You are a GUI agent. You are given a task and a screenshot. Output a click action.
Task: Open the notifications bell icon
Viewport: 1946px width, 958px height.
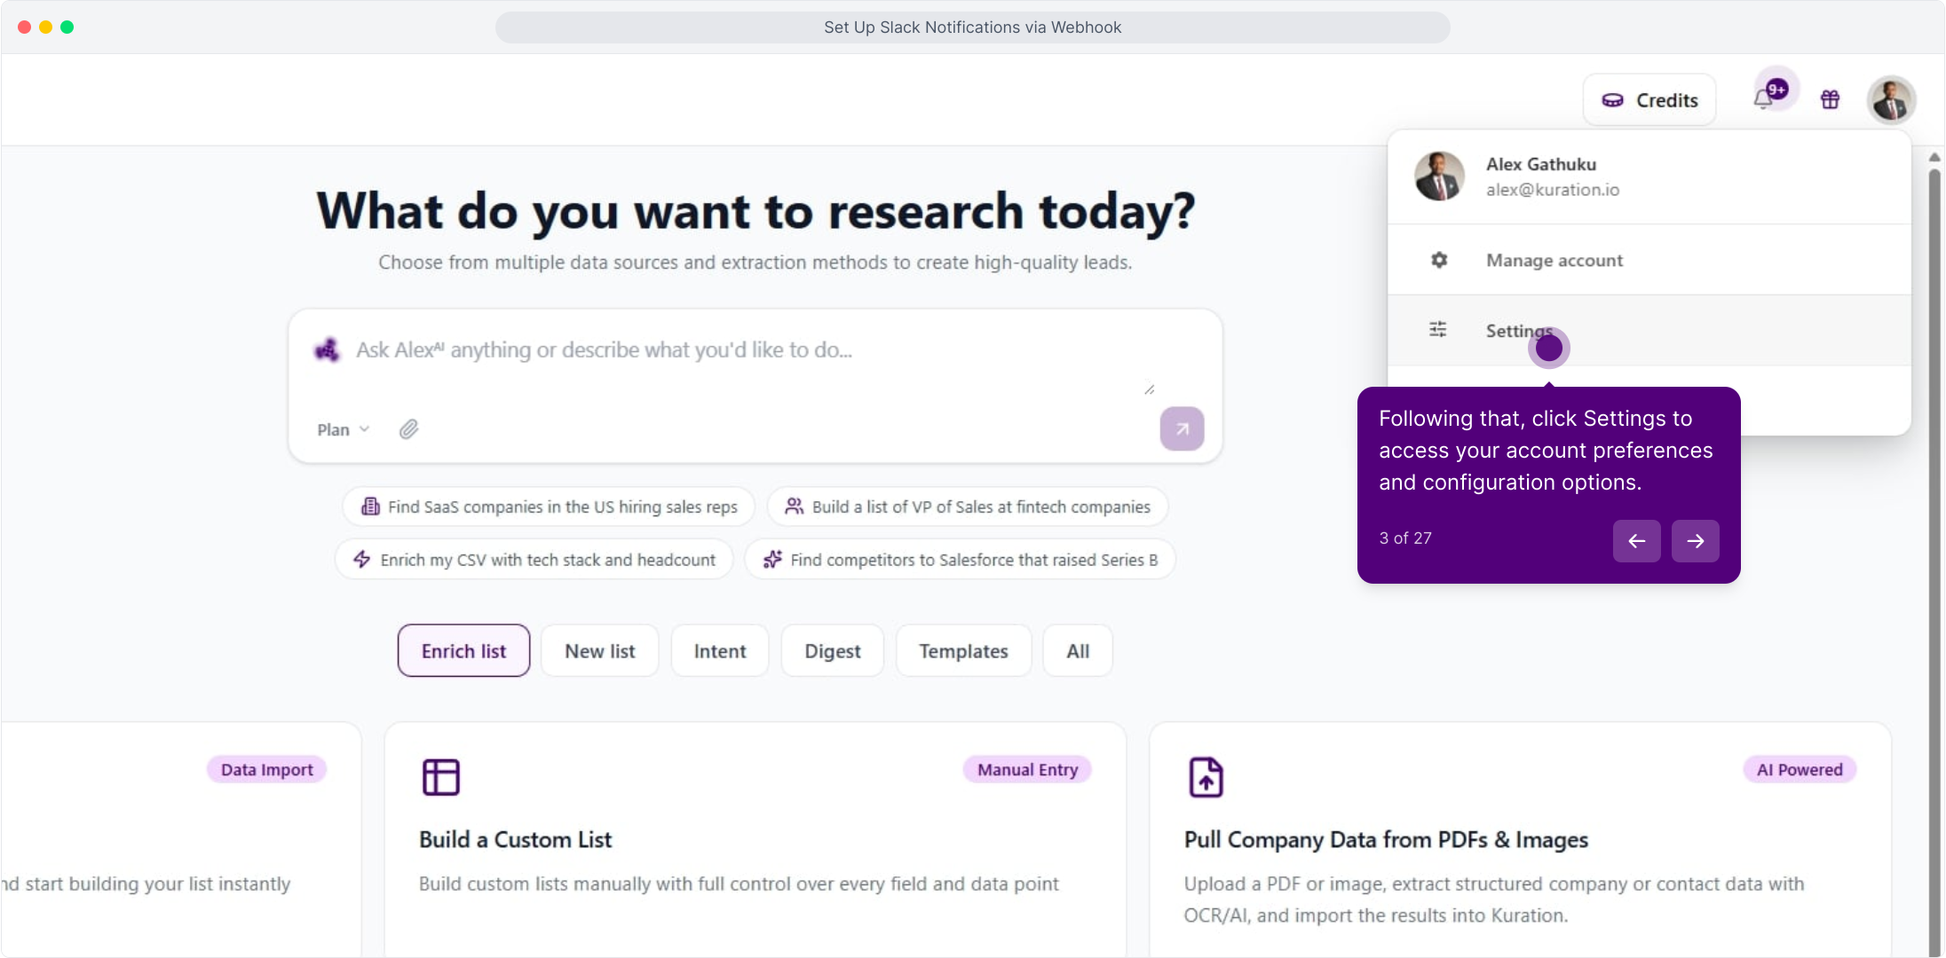1763,100
